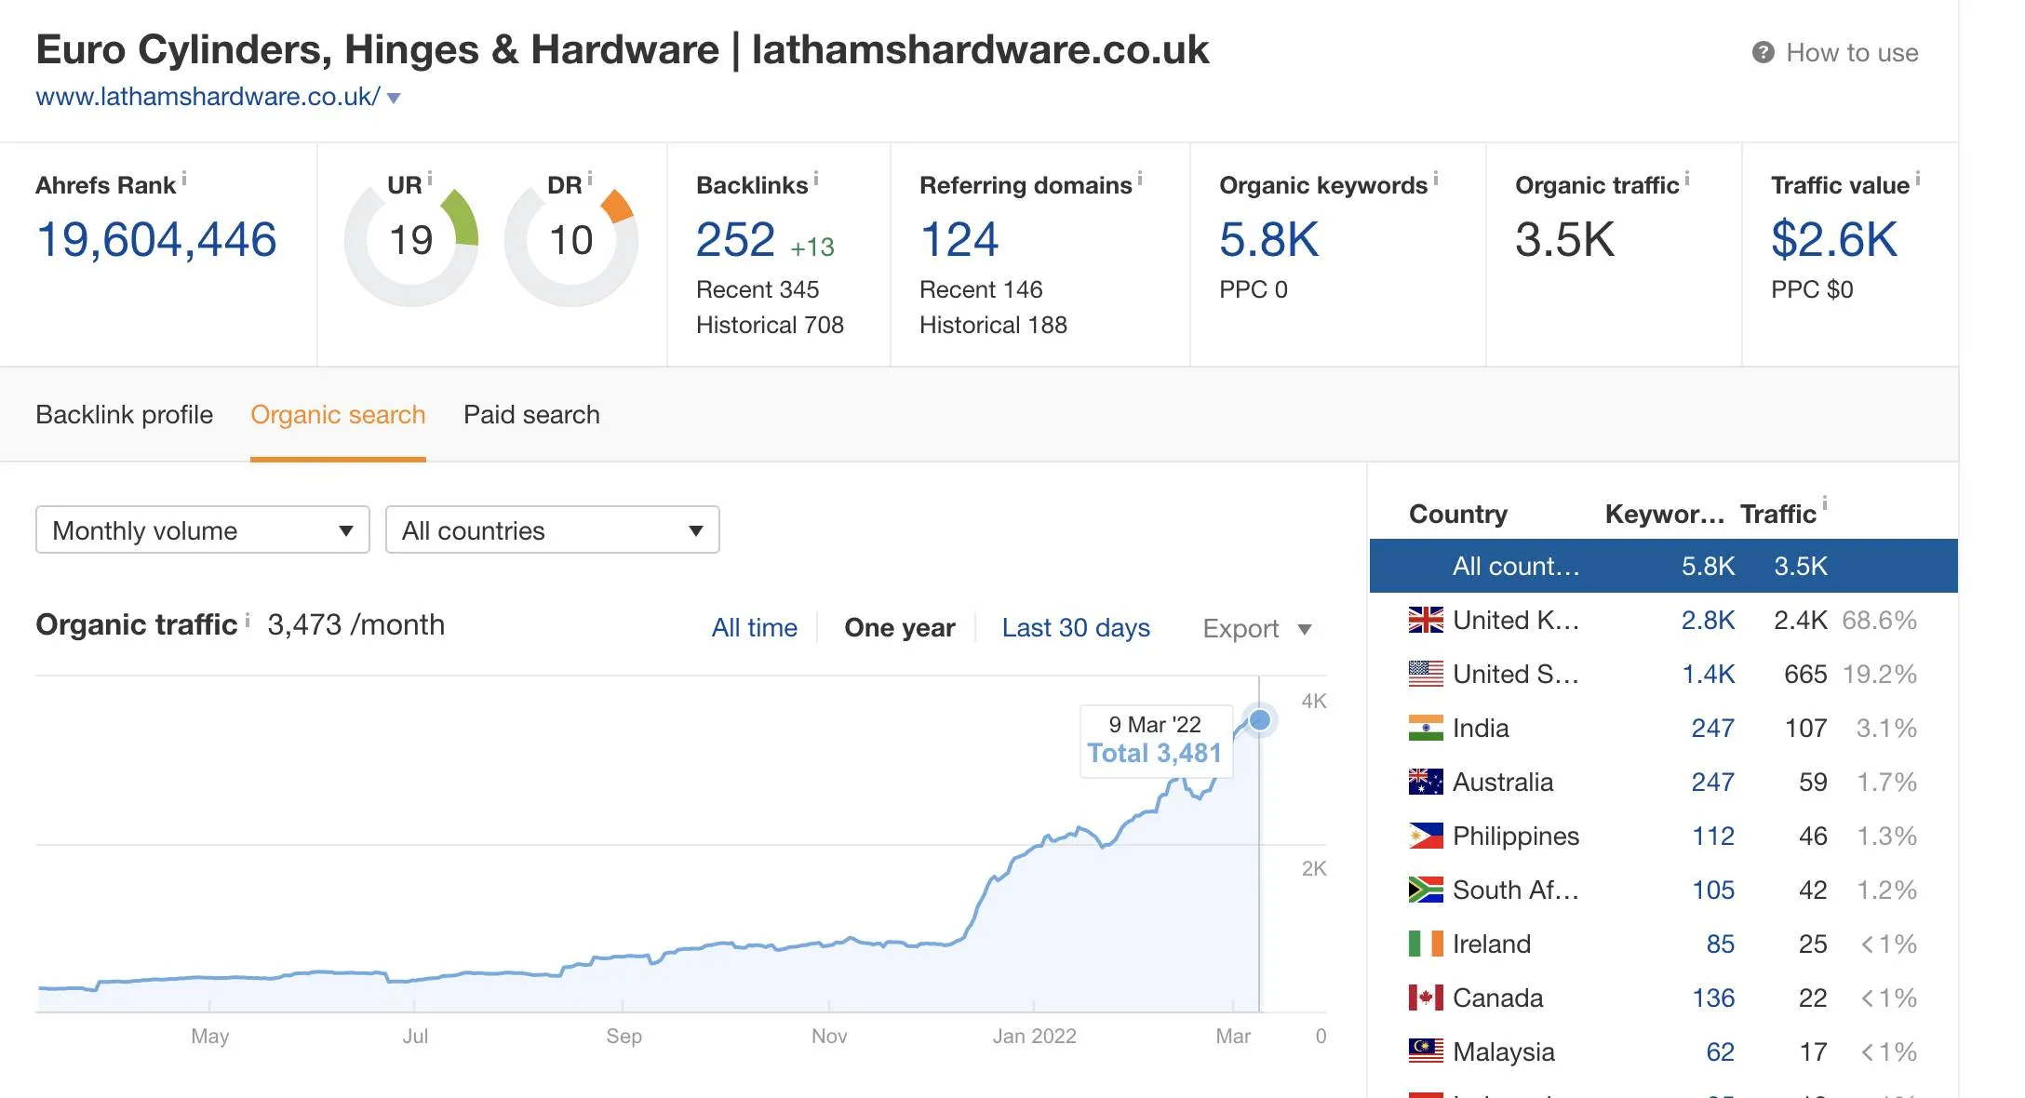Select the Organic search tab
Image resolution: width=2025 pixels, height=1098 pixels.
click(x=338, y=415)
